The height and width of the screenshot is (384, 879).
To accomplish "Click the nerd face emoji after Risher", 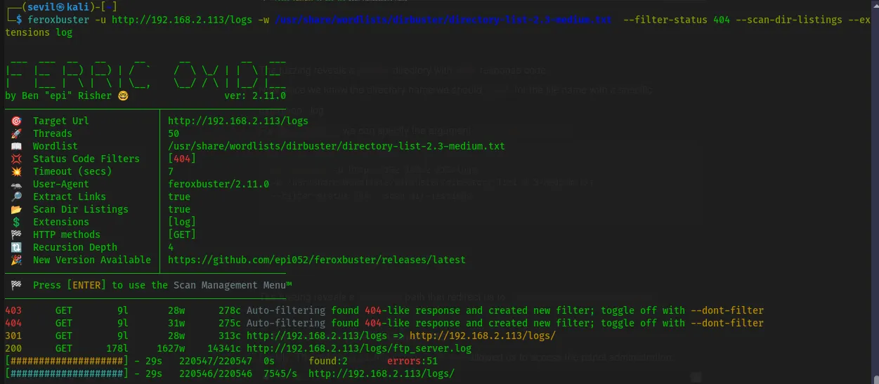I will [x=124, y=95].
